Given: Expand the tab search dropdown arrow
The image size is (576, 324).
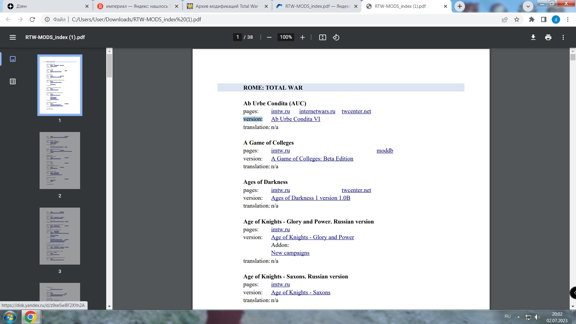Looking at the screenshot, I should 528,6.
